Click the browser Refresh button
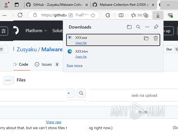Image resolution: width=178 pixels, height=133 pixels. (20, 15)
